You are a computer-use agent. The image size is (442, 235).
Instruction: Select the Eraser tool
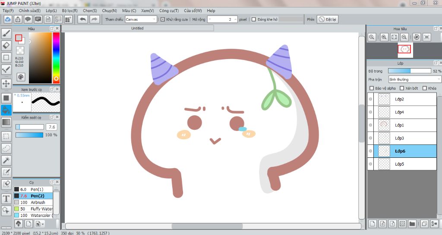(x=6, y=45)
